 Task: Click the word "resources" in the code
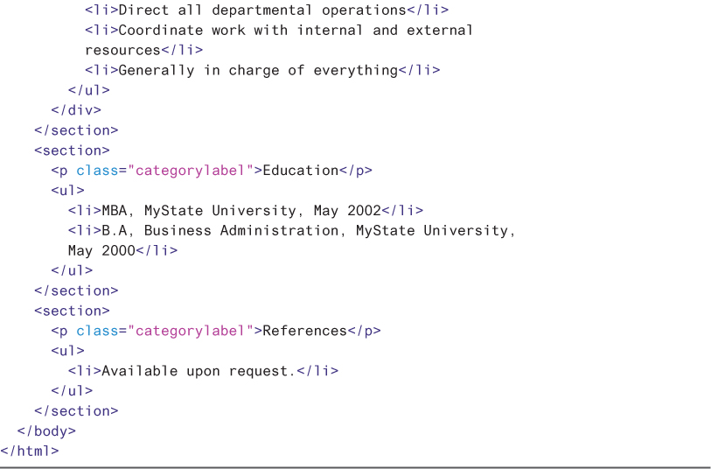point(122,50)
